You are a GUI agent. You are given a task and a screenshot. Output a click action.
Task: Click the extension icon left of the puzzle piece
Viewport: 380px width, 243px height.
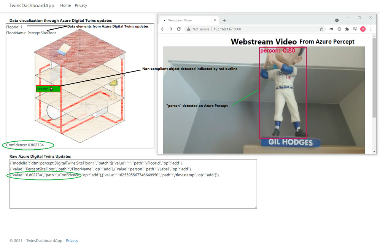[339, 29]
